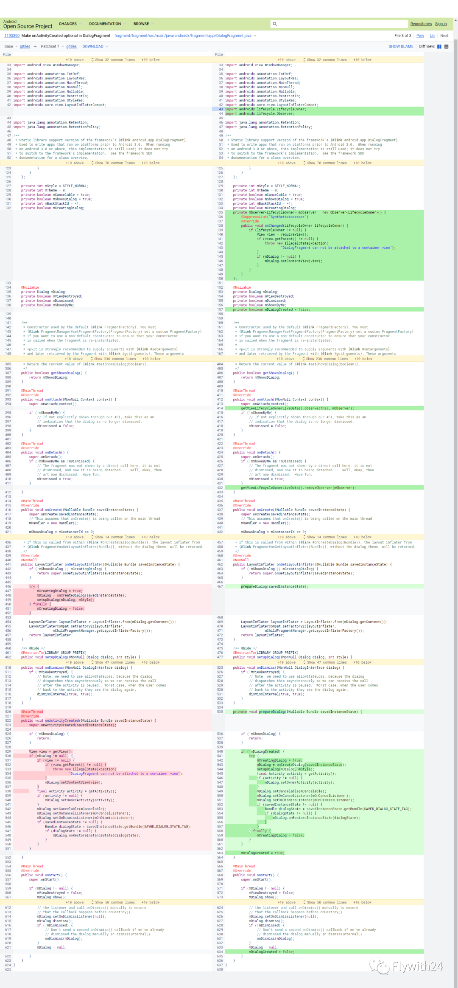Click the Android Open Source Project title
458x988 pixels.
pos(28,24)
